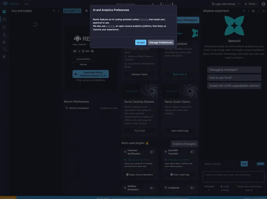Viewport: 267px width, 199px height.
Task: Open the search-in-files sidebar icon
Action: (4, 27)
